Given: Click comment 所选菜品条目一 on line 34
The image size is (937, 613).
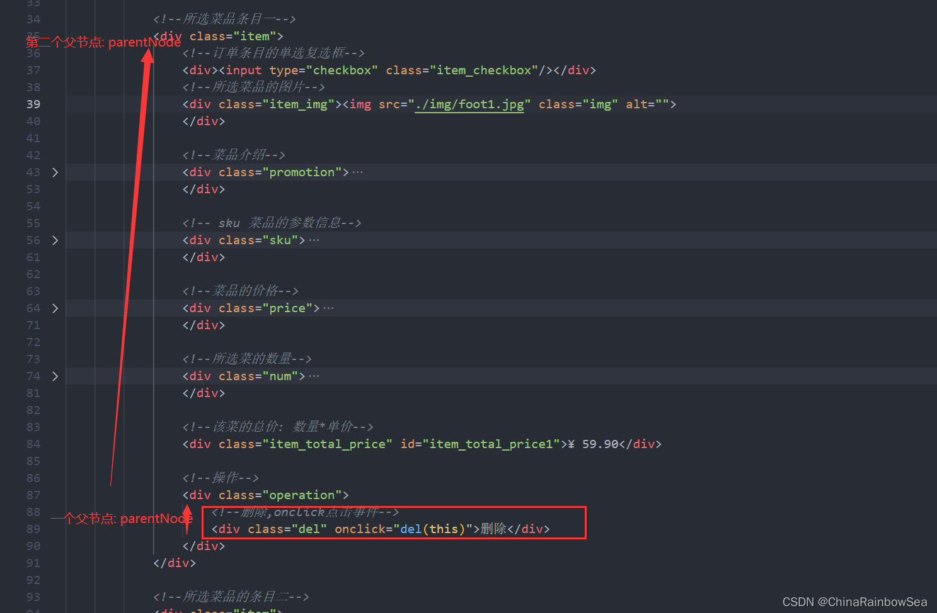Looking at the screenshot, I should tap(224, 20).
